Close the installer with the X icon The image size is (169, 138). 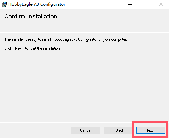click(161, 4)
